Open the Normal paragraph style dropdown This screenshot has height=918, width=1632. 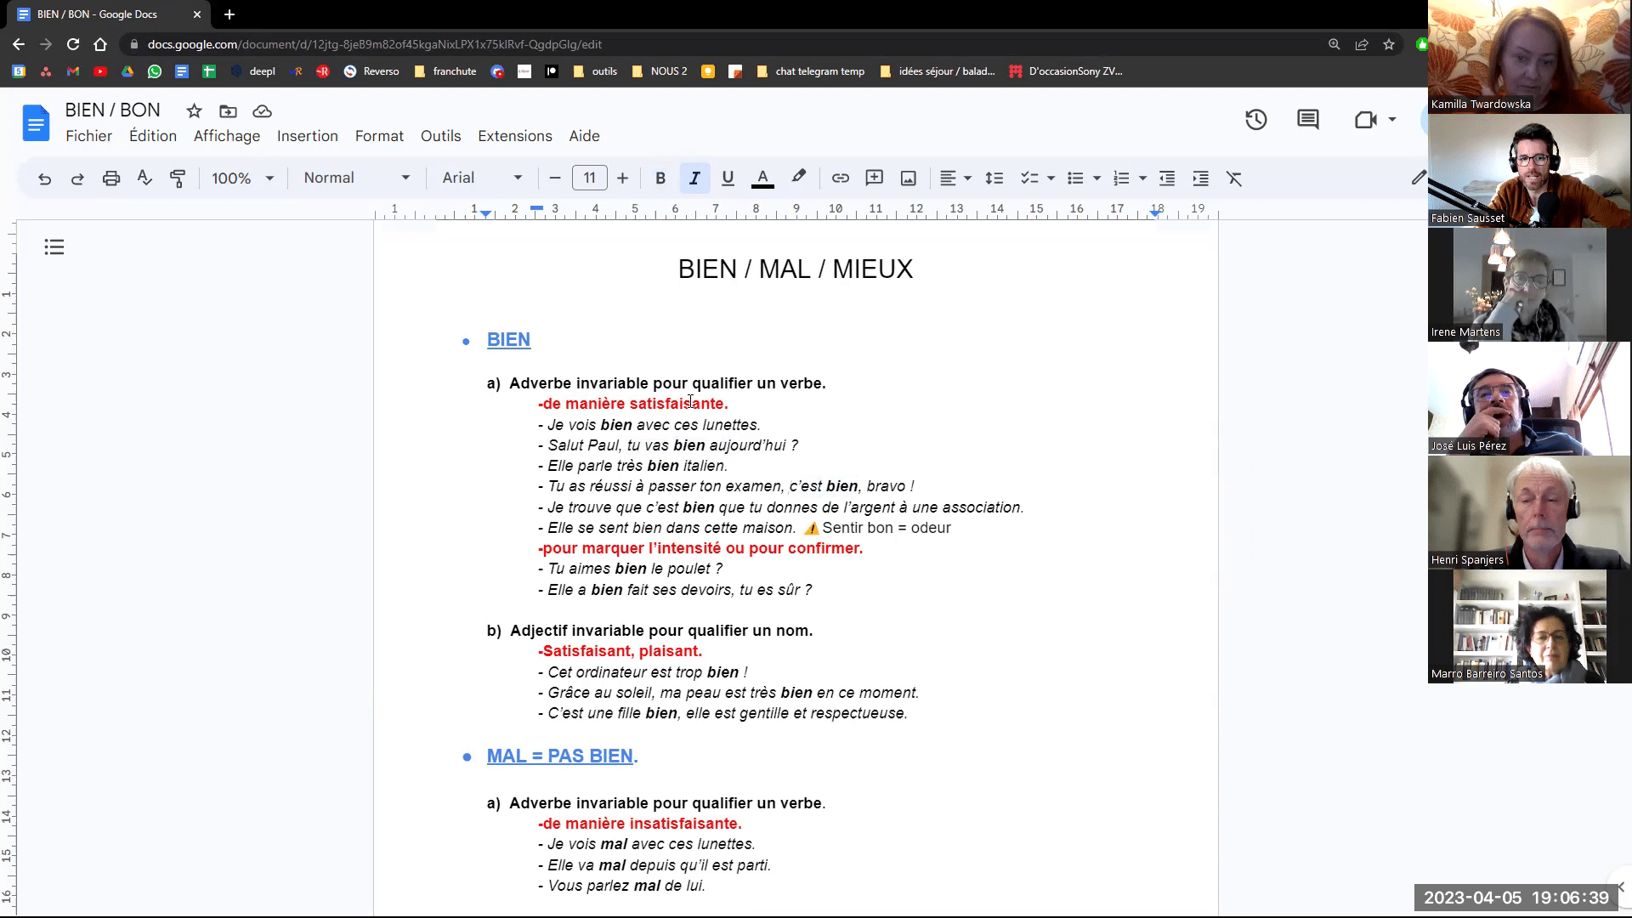(x=357, y=178)
